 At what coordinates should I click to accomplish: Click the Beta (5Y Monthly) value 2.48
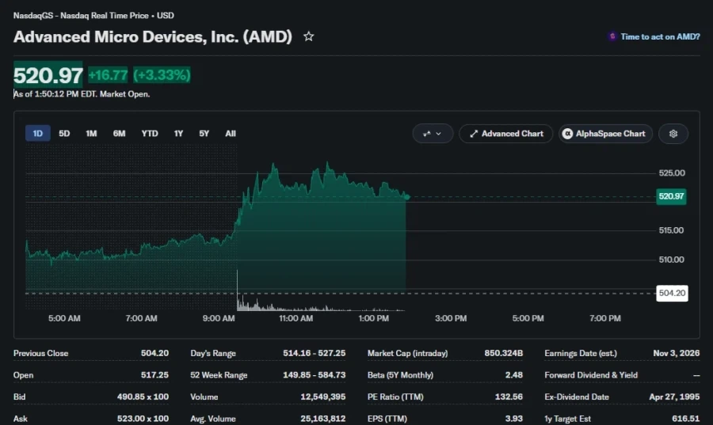(514, 375)
